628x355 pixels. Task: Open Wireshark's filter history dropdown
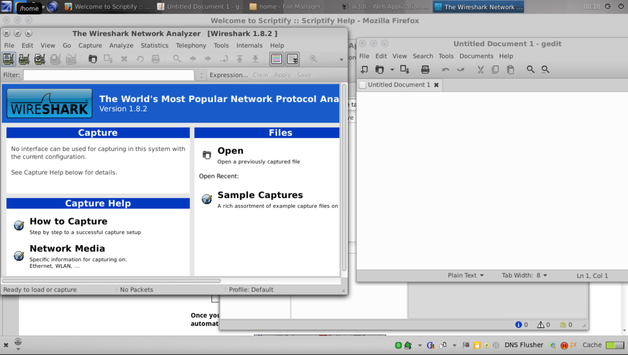click(201, 75)
